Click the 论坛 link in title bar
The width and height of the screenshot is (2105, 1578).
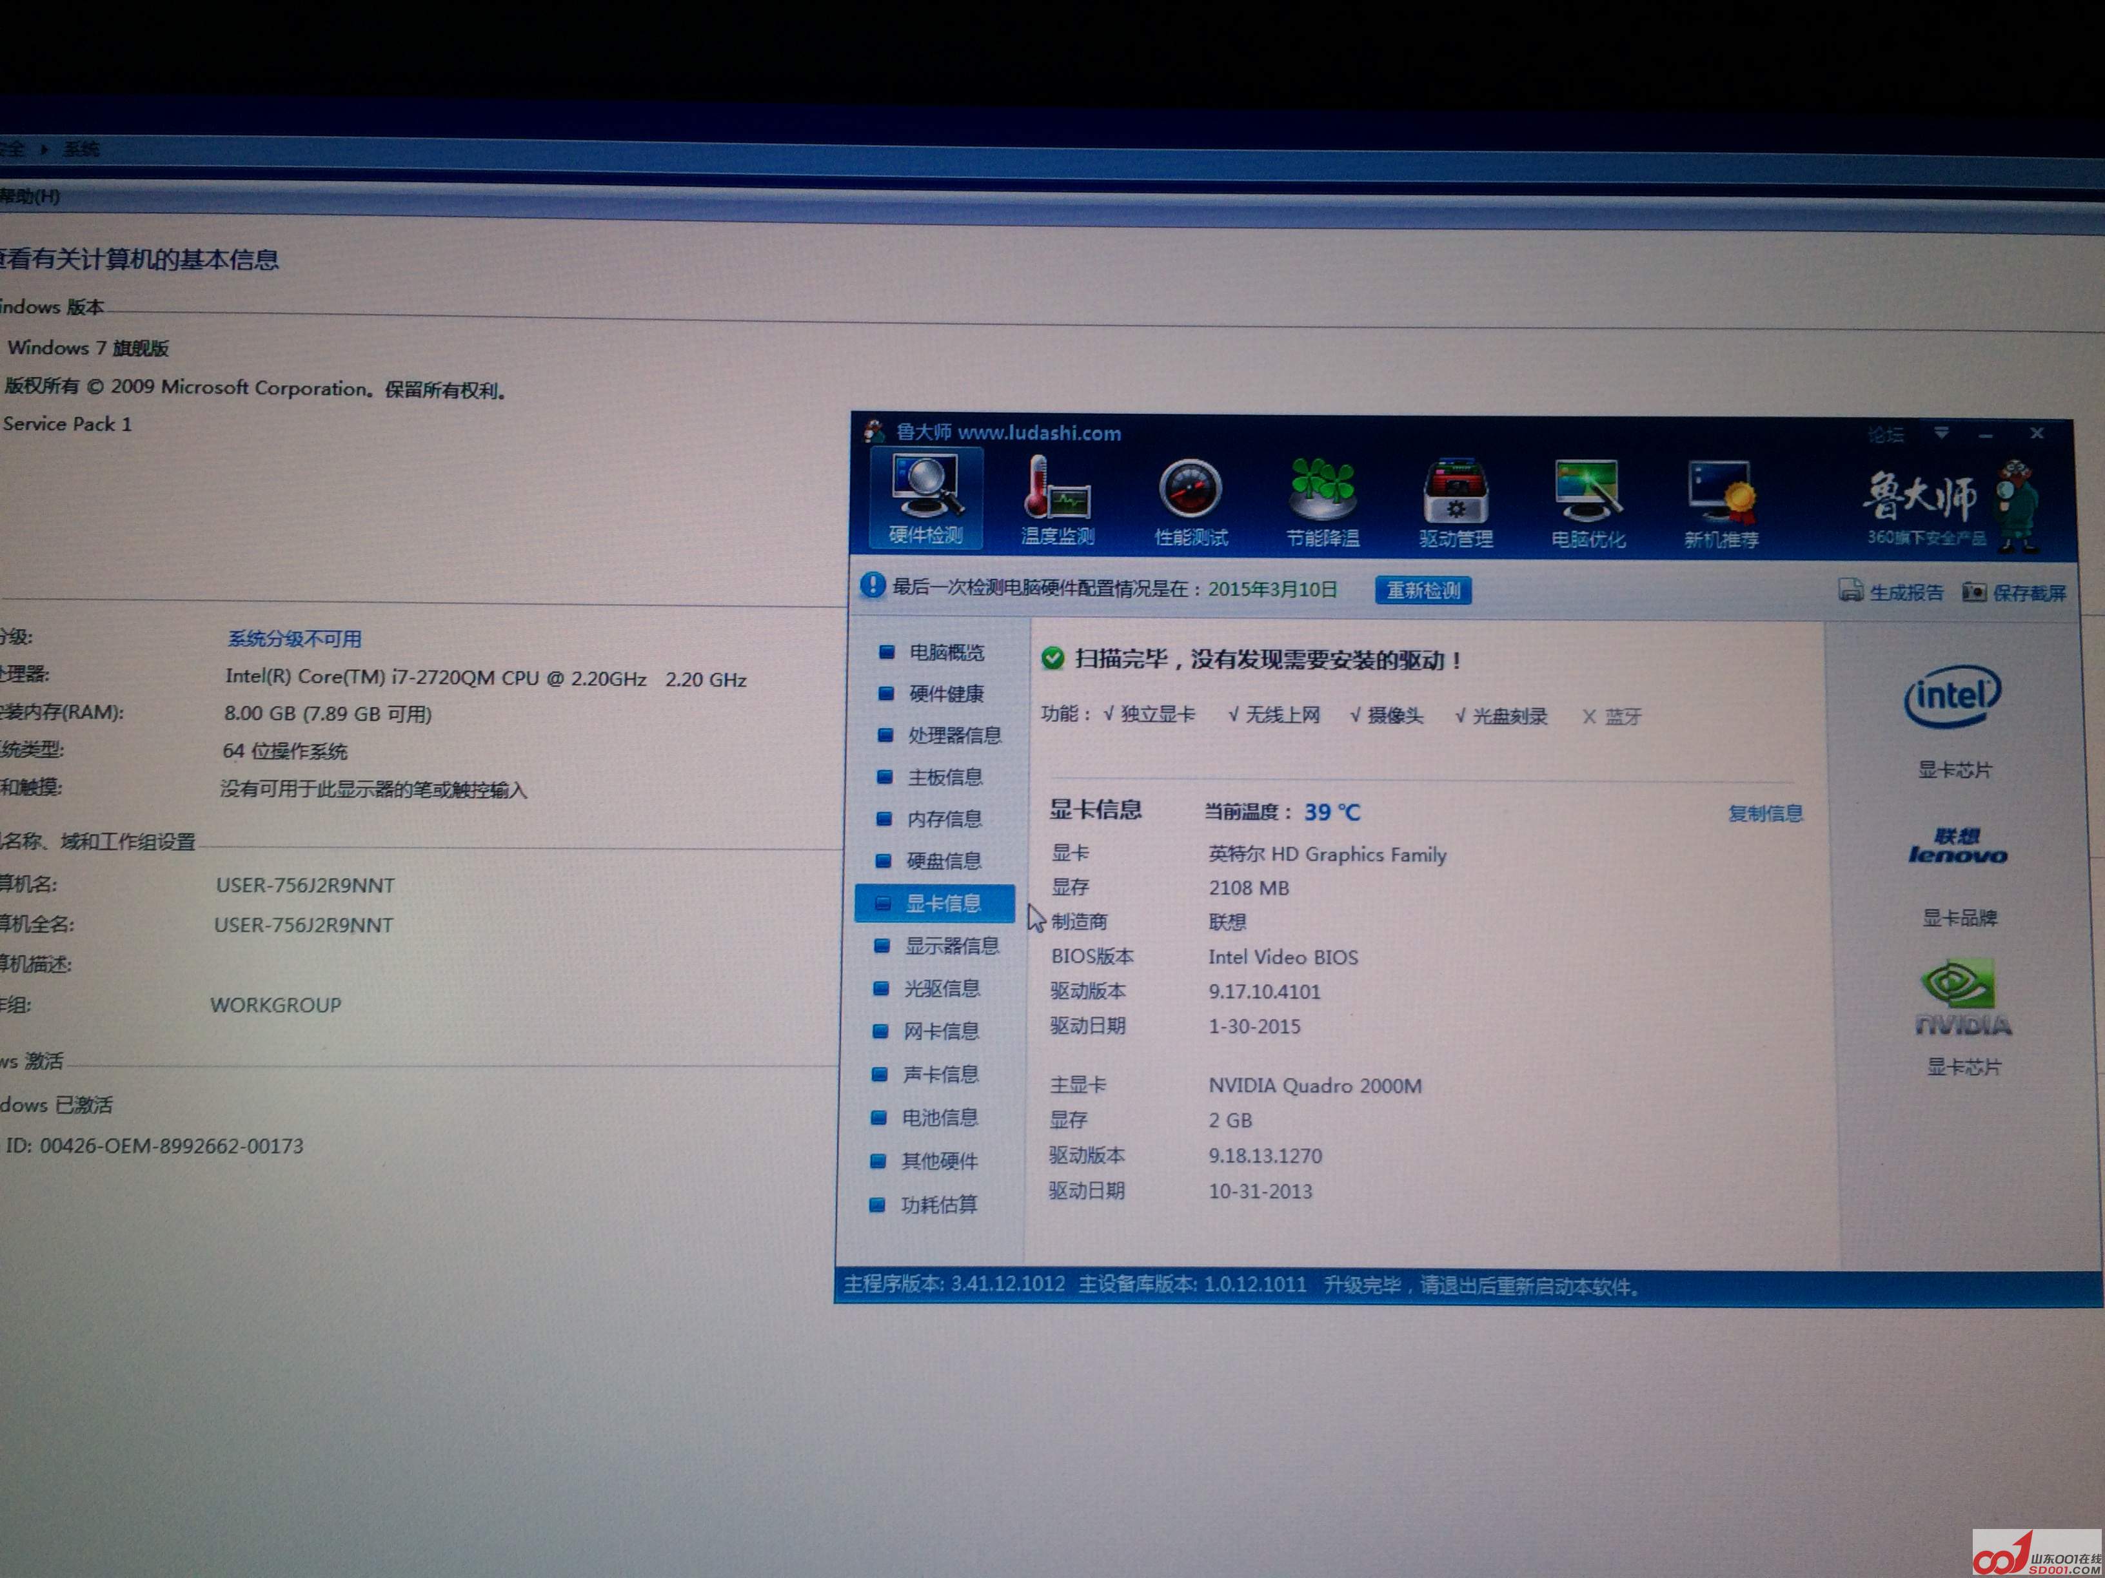(x=1885, y=434)
